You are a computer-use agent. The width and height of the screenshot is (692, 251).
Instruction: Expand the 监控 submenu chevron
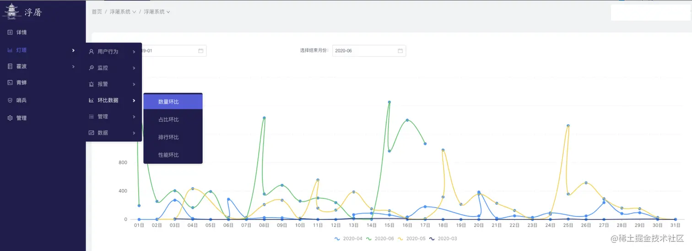click(134, 68)
